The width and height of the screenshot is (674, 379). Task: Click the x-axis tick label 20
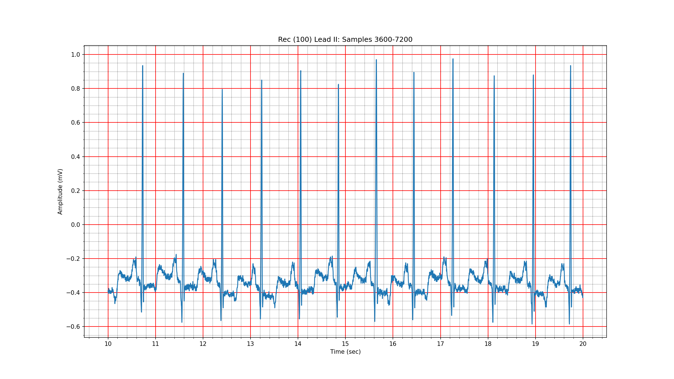click(583, 344)
